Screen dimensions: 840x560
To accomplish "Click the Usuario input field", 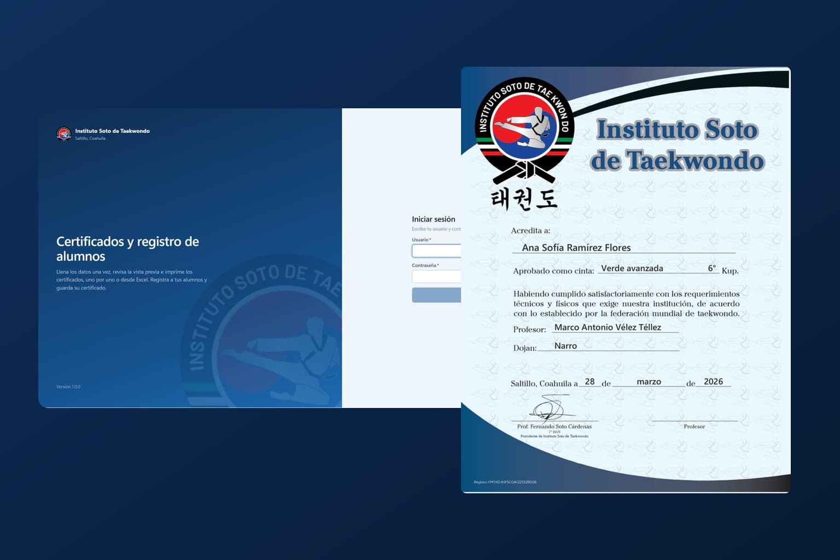I will [436, 251].
